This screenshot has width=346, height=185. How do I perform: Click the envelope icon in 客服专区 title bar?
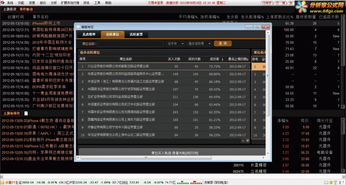click(x=78, y=27)
